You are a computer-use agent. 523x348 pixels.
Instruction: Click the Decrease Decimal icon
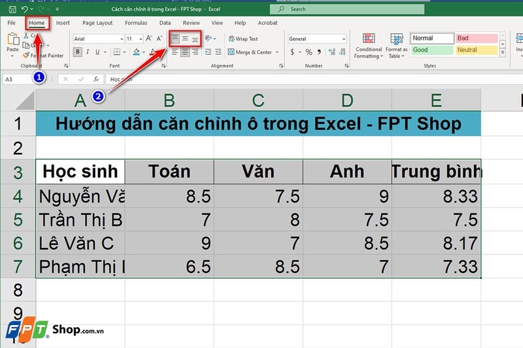(342, 52)
